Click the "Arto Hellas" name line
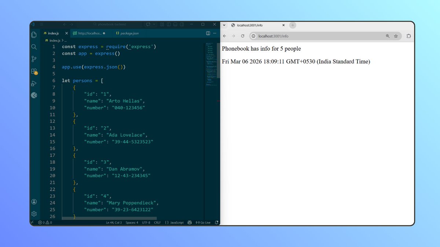The width and height of the screenshot is (440, 247). tap(115, 101)
